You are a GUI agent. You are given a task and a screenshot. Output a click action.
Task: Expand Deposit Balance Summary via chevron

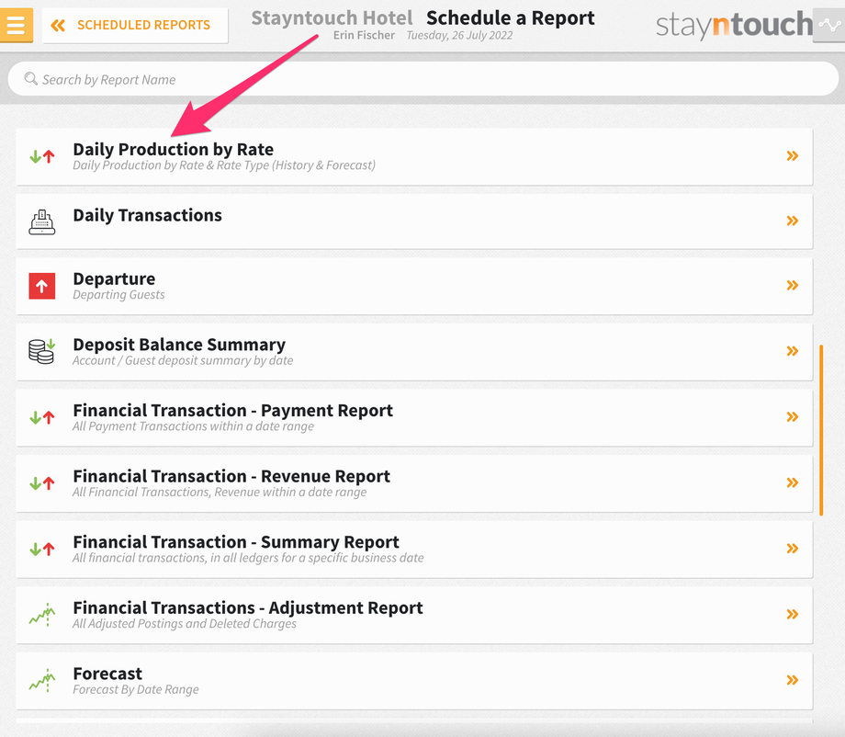coord(792,351)
